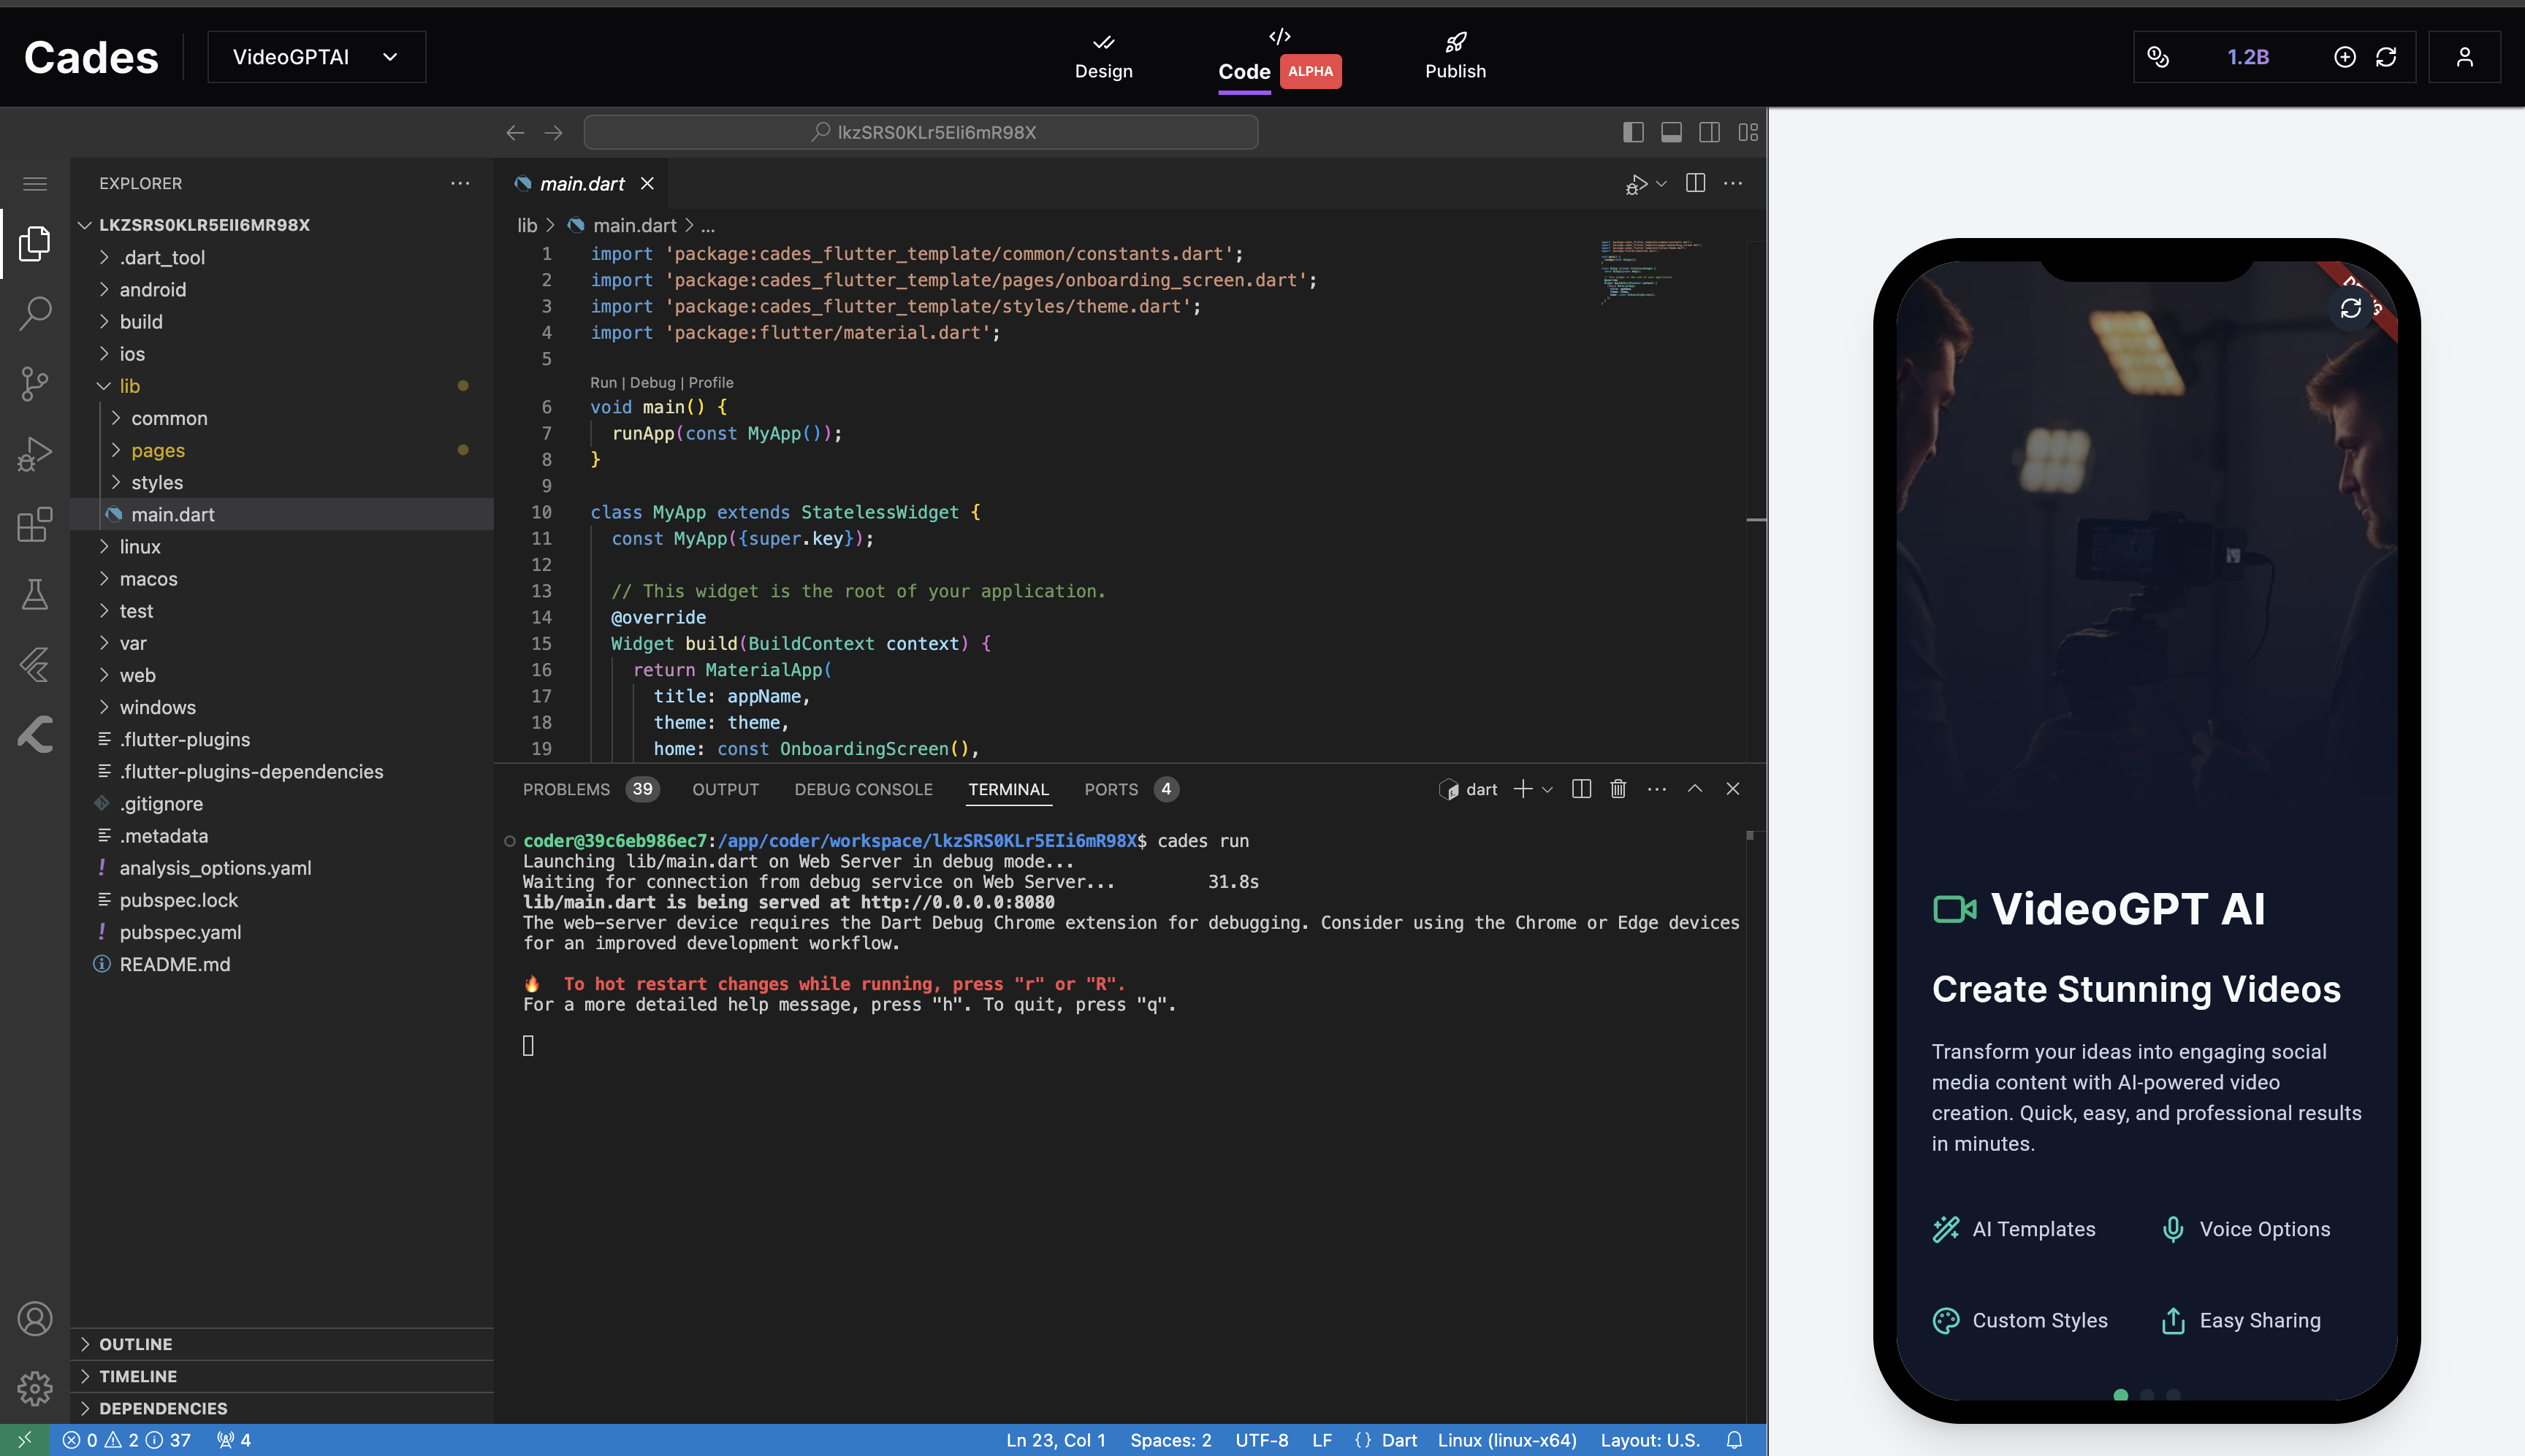Split the editor to the right

[1696, 183]
